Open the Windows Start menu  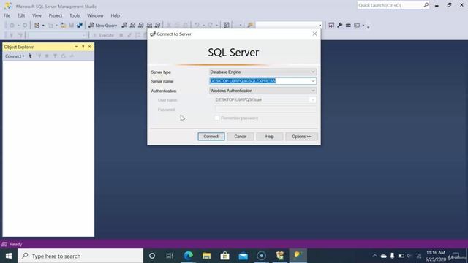pos(9,256)
